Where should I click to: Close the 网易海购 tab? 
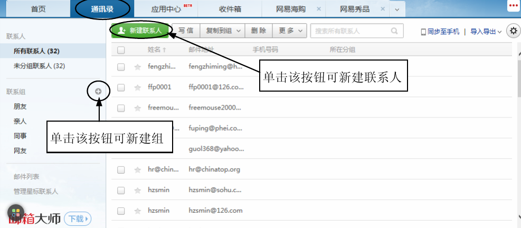(319, 9)
